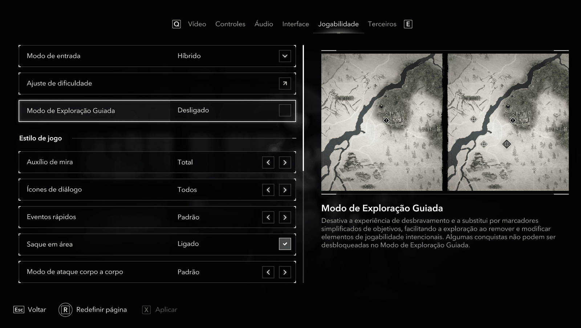
Task: Click the E next-tab key icon
Action: [x=408, y=24]
